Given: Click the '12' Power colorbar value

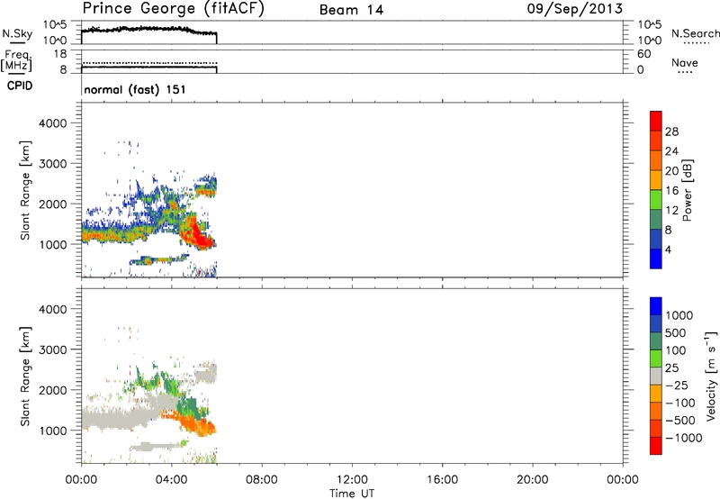Looking at the screenshot, I should click(x=671, y=210).
